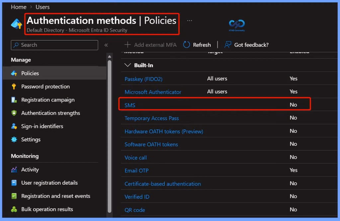Open Verified ID method
Viewport: 340px width, 221px height.
pos(137,197)
